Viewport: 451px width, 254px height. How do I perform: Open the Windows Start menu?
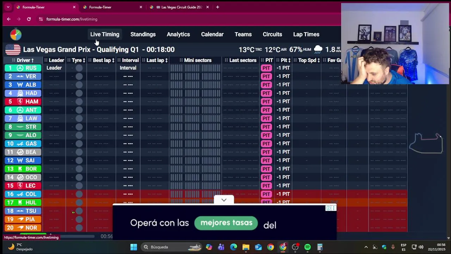[x=134, y=247]
